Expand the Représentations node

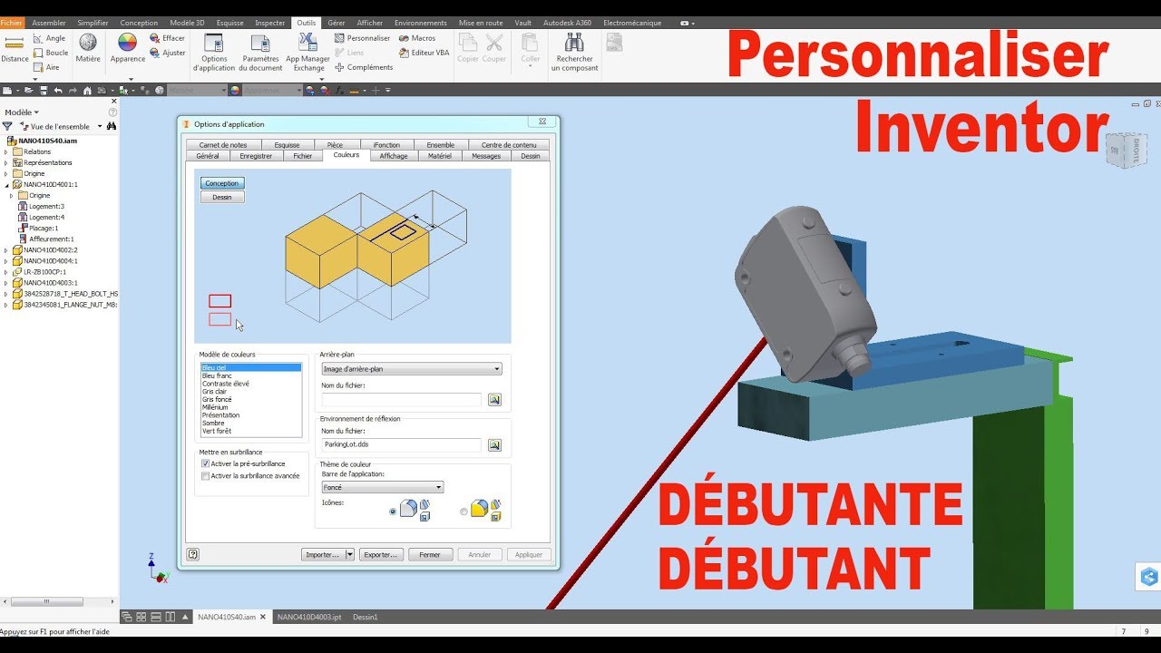coord(6,162)
